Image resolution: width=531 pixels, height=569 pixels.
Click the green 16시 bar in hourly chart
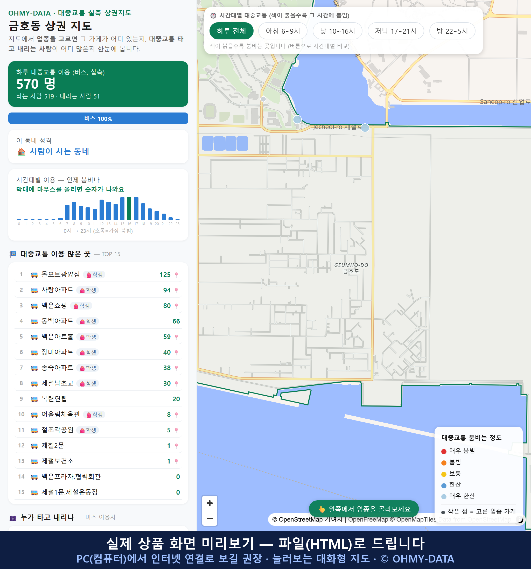(x=129, y=208)
